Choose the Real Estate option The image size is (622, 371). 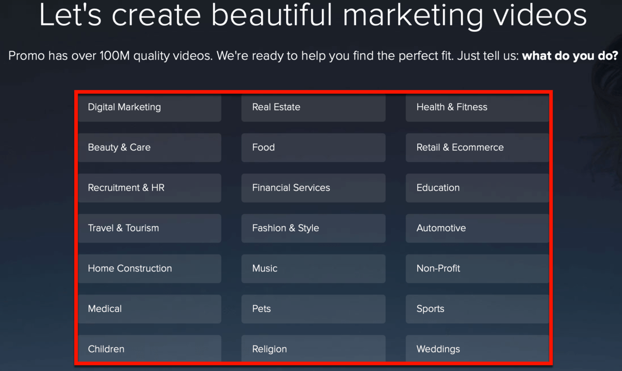point(313,107)
